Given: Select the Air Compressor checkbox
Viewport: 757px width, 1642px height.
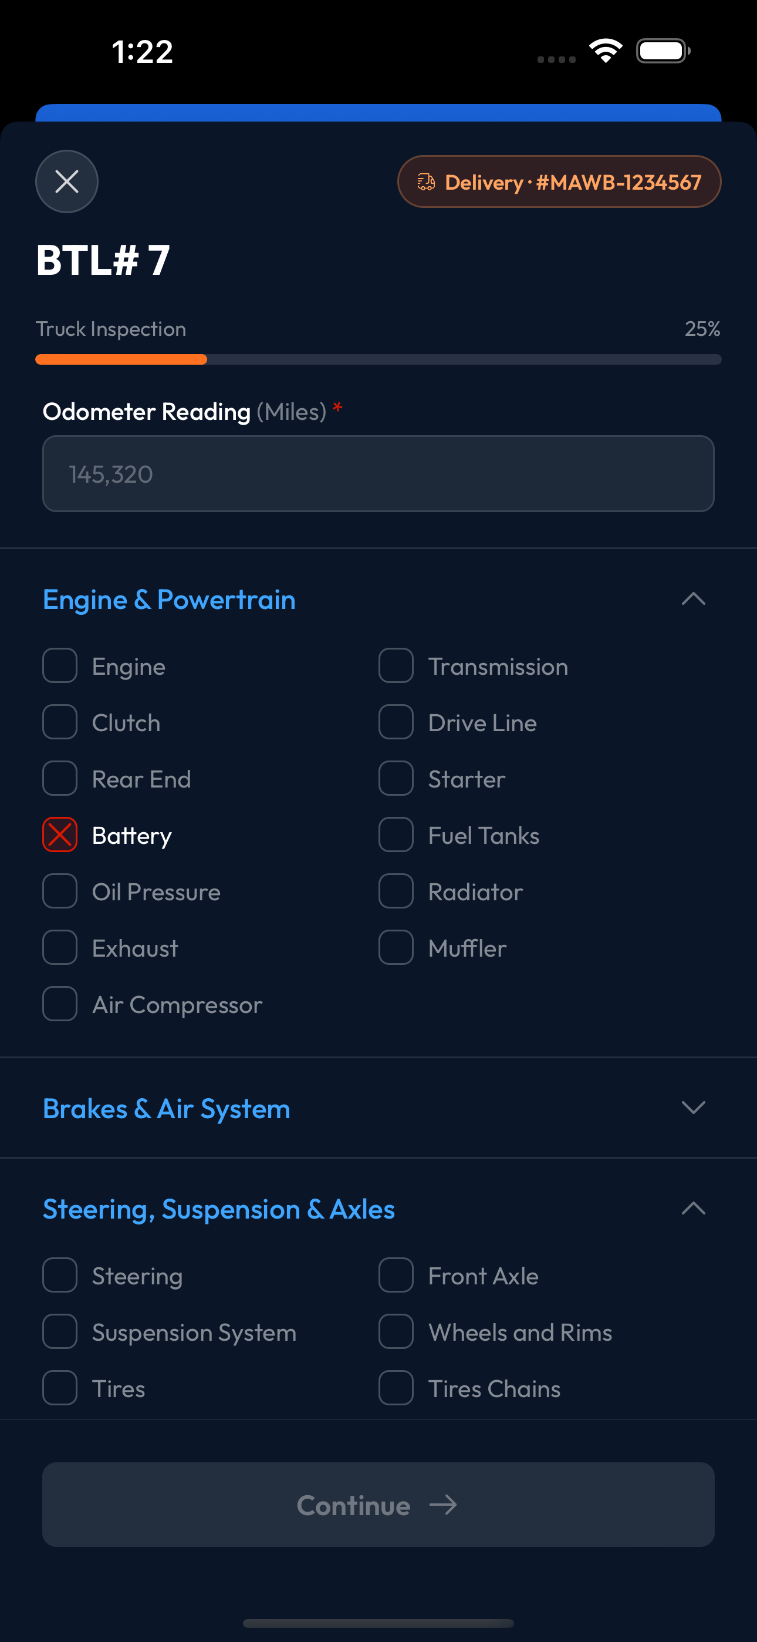Looking at the screenshot, I should tap(60, 1004).
